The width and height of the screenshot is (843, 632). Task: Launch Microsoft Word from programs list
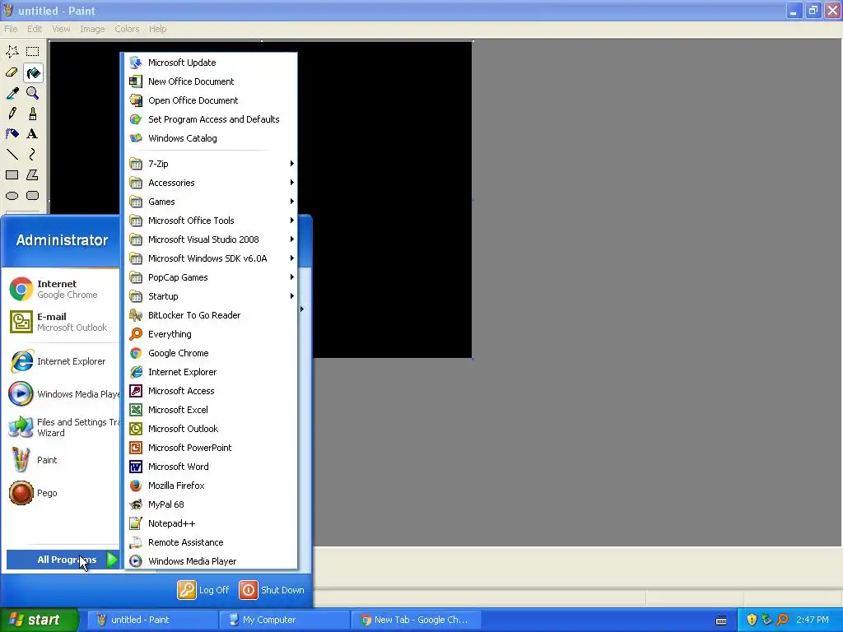[x=211, y=467]
